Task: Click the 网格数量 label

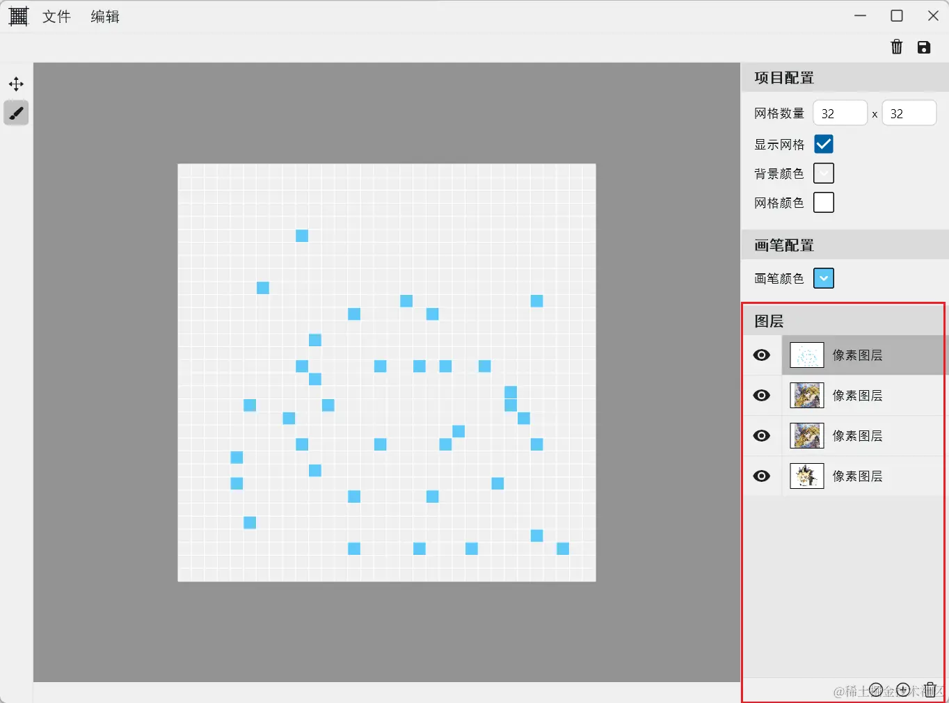Action: click(779, 113)
